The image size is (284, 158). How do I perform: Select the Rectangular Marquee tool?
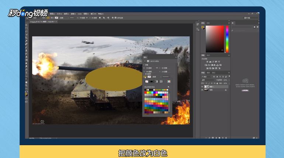27,28
